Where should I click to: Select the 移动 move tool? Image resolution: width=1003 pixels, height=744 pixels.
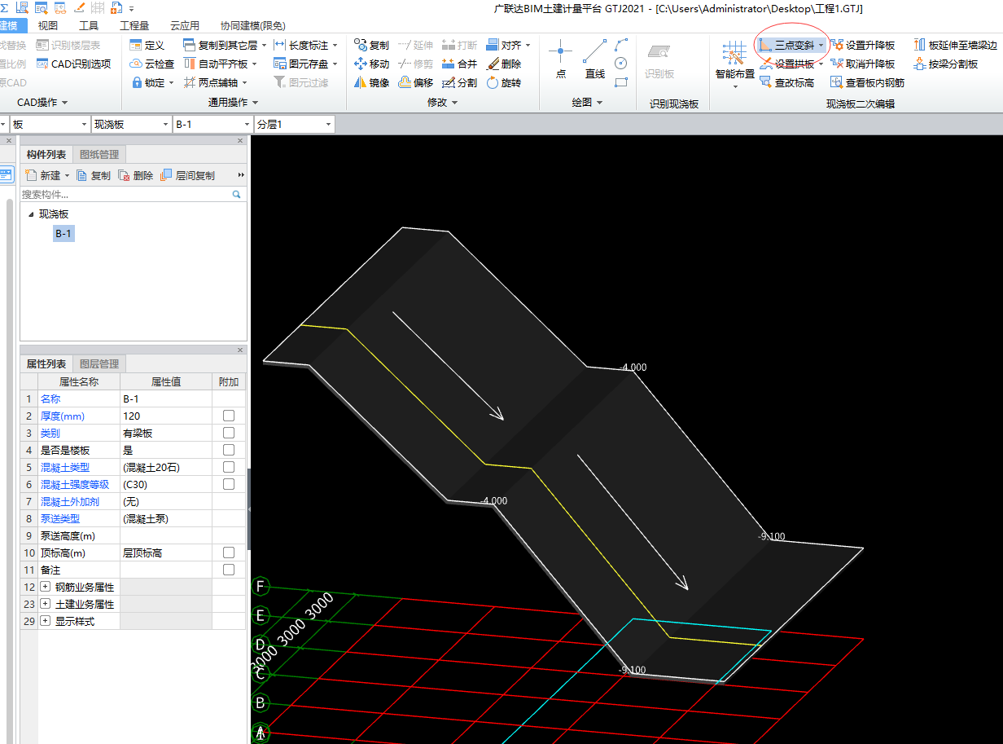(371, 64)
